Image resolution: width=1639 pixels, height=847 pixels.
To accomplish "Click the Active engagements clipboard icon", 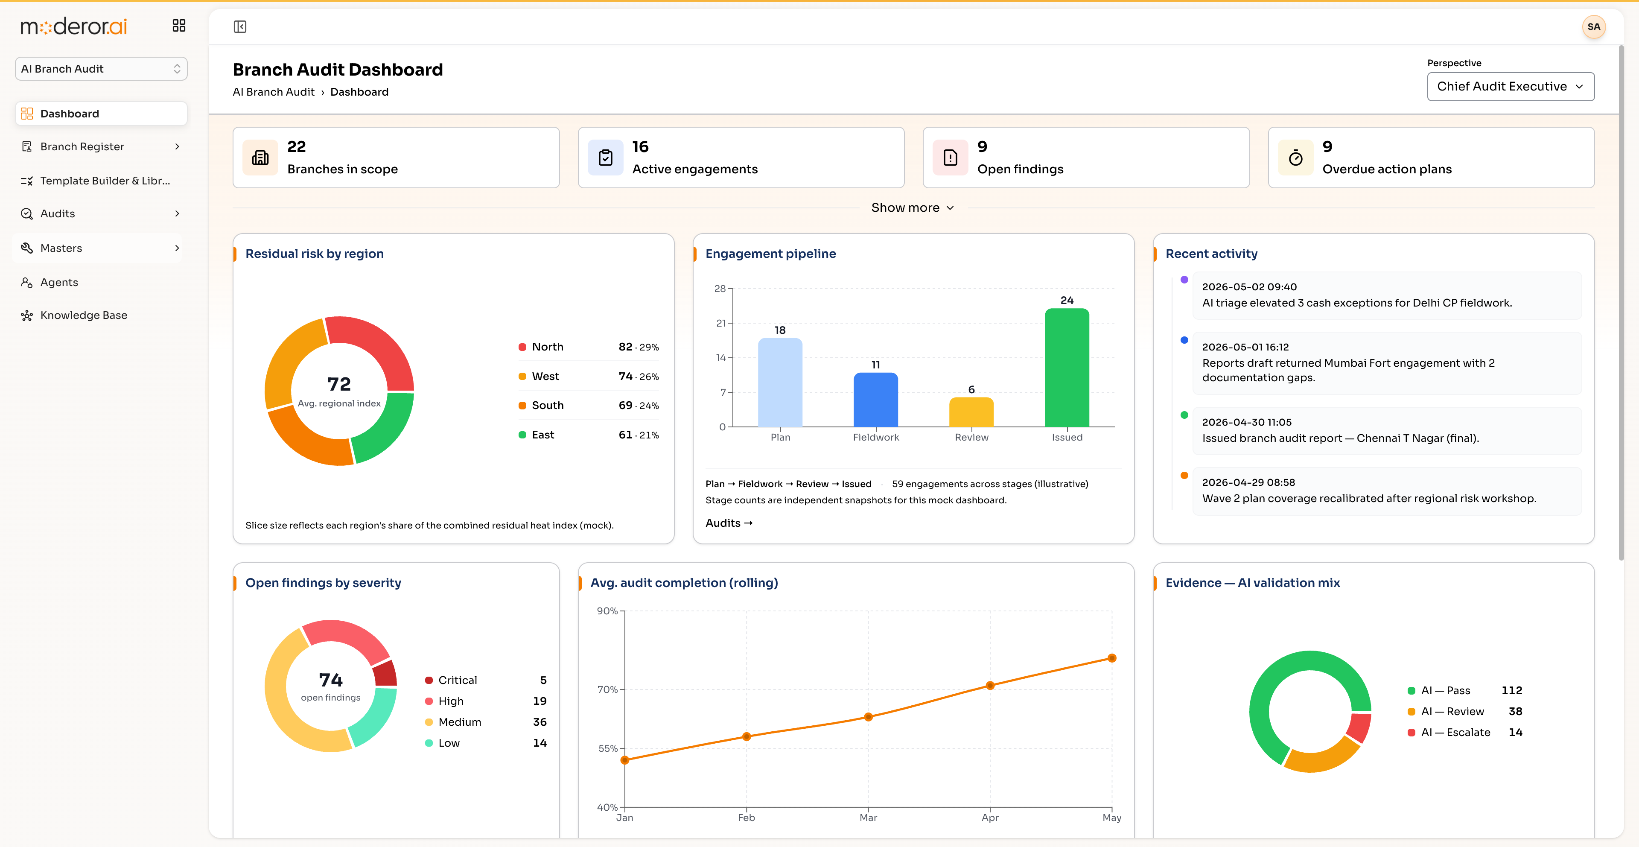I will tap(605, 157).
